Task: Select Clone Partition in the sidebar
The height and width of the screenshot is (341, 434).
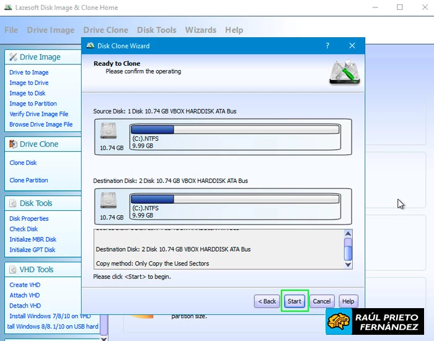Action: tap(29, 180)
